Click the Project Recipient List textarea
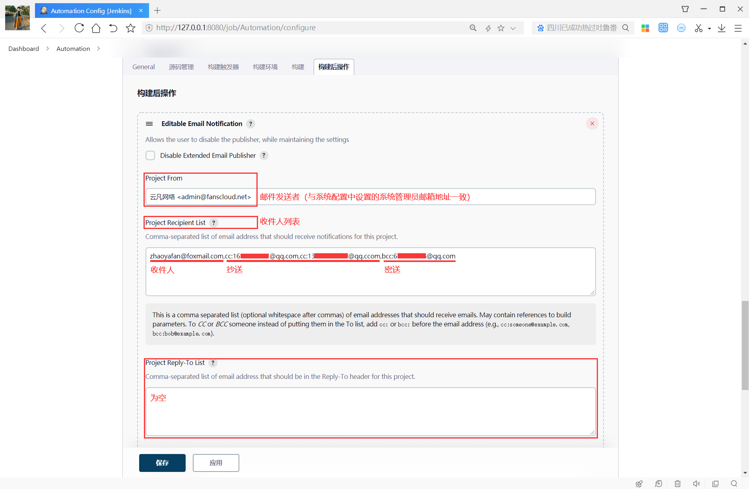The image size is (749, 489). tap(371, 272)
